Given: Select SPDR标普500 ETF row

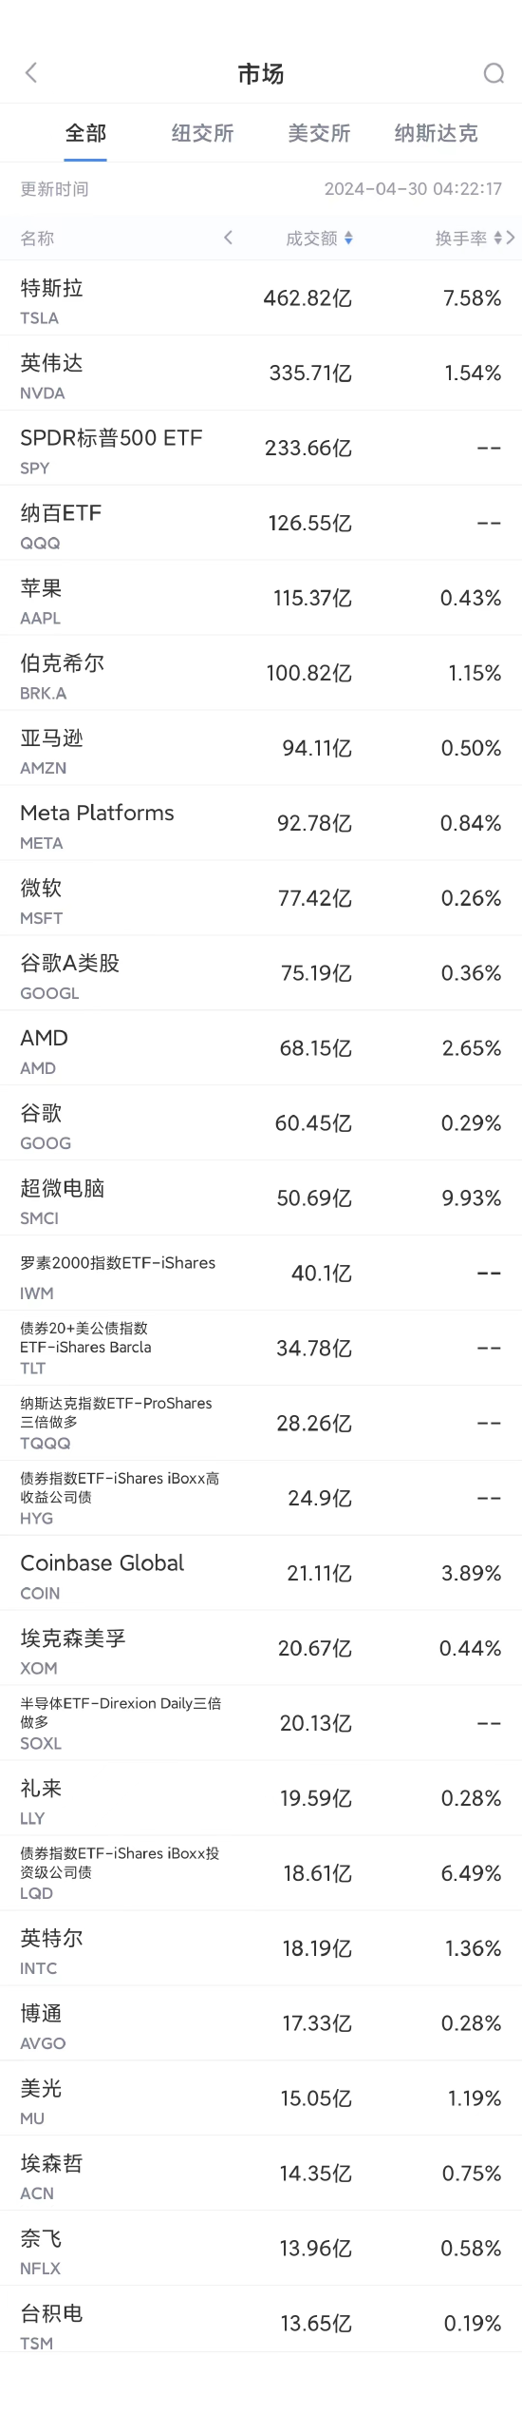Looking at the screenshot, I should click(x=261, y=449).
